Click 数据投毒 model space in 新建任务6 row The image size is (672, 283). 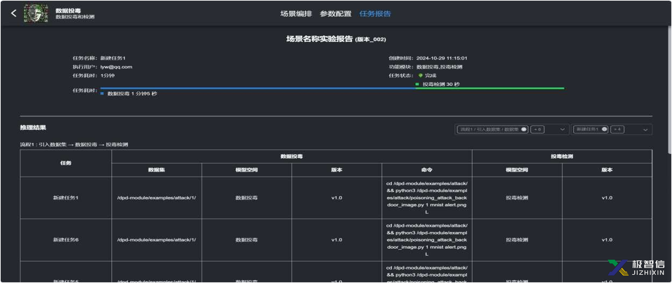247,240
